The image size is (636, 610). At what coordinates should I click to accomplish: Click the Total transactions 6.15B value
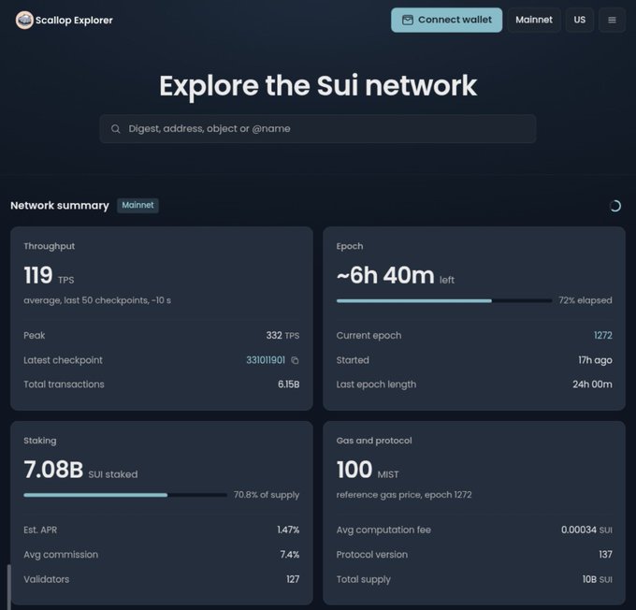tap(288, 385)
